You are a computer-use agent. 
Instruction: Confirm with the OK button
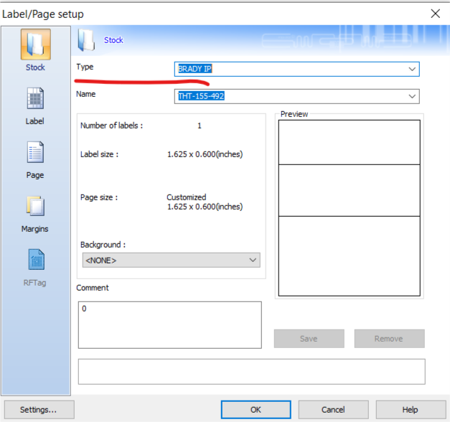[x=256, y=410]
